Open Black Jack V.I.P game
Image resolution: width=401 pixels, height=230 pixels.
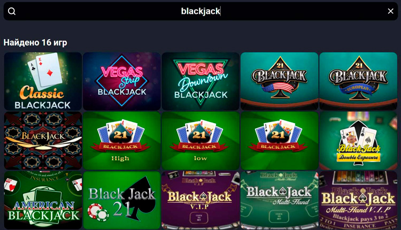point(200,200)
